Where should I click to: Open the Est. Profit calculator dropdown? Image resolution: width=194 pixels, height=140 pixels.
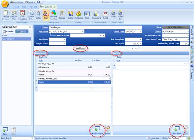pos(140,43)
